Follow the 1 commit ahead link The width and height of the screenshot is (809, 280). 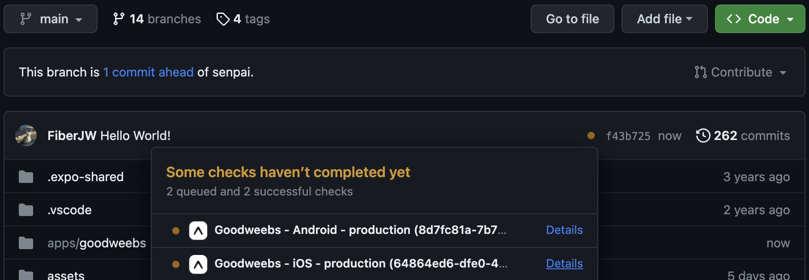(x=148, y=72)
